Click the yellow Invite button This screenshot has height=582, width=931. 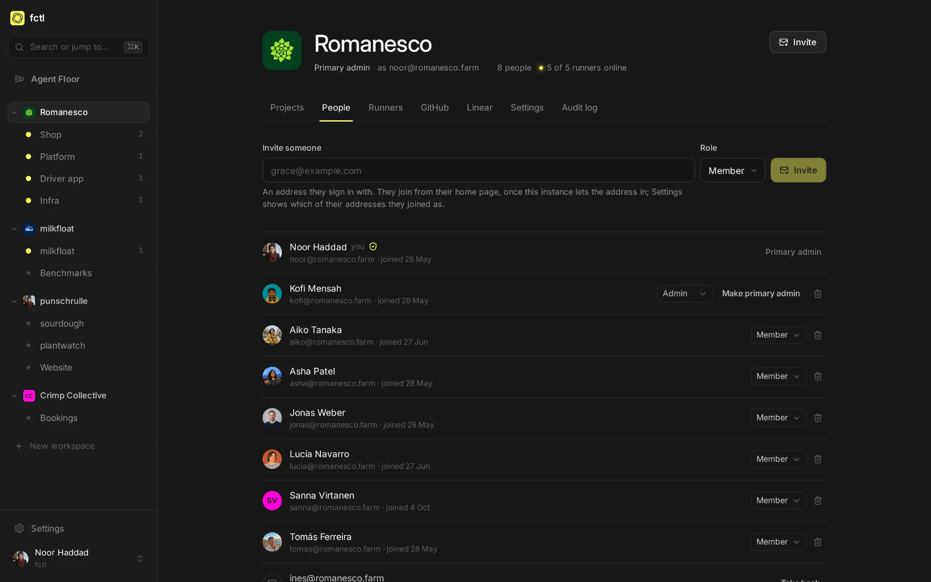tap(798, 170)
